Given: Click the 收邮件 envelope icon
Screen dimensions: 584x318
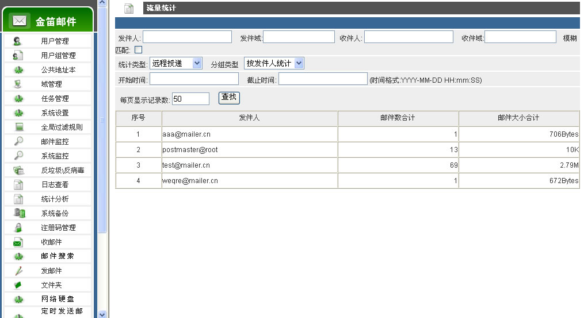Looking at the screenshot, I should point(18,242).
